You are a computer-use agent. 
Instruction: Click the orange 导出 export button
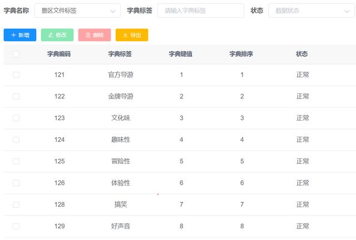[132, 35]
